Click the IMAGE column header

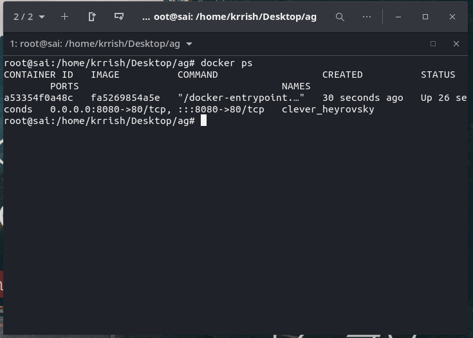point(105,75)
